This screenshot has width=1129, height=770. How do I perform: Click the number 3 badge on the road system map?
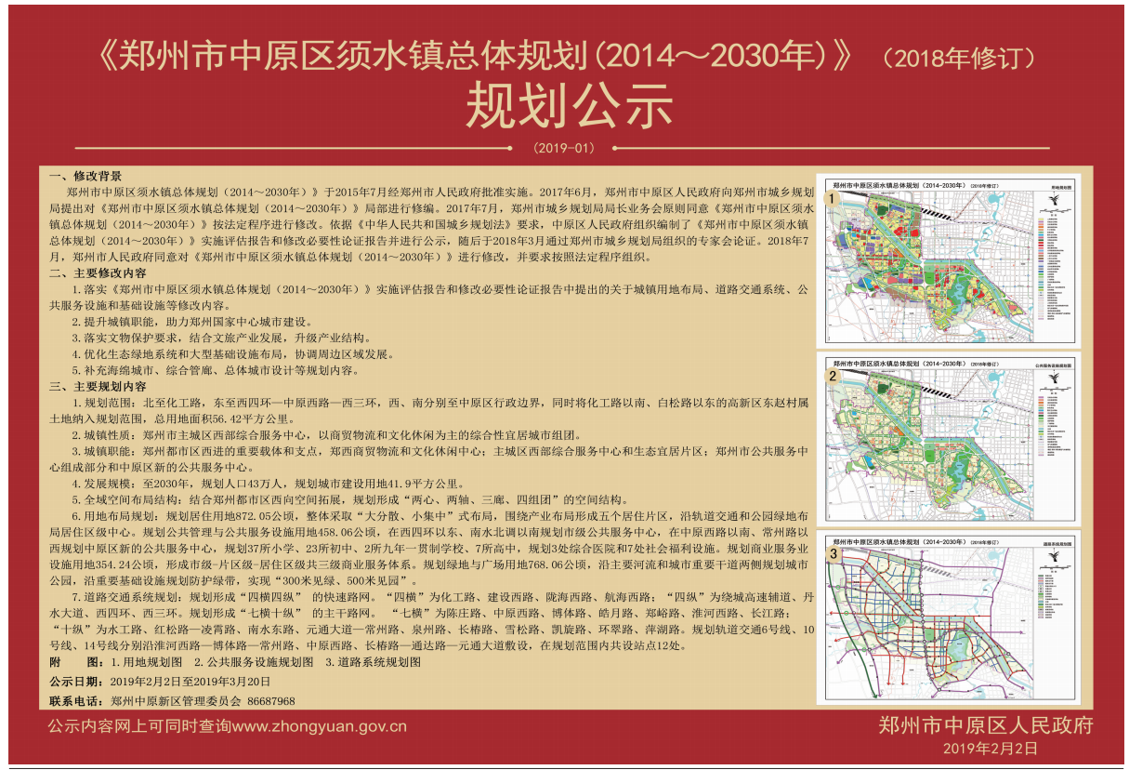(x=834, y=554)
